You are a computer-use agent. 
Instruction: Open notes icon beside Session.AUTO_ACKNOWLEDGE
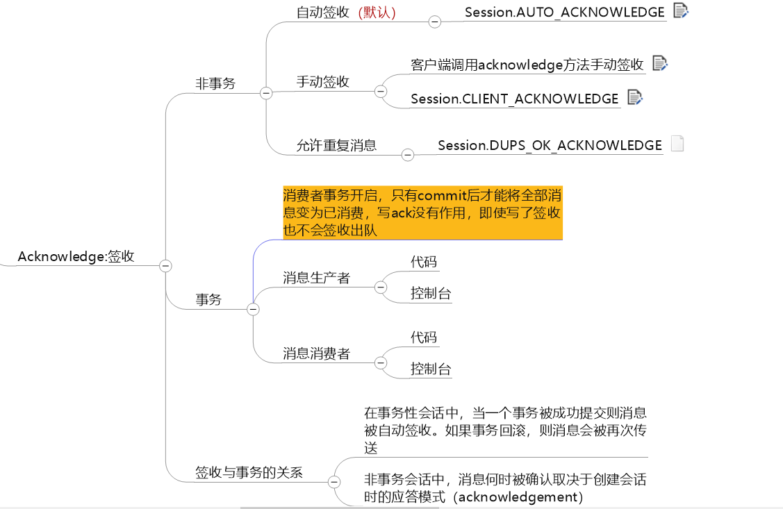pyautogui.click(x=682, y=11)
